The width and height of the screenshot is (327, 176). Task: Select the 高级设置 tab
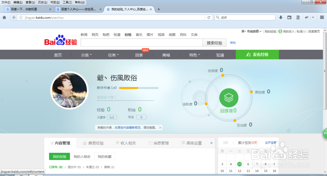[192, 143]
